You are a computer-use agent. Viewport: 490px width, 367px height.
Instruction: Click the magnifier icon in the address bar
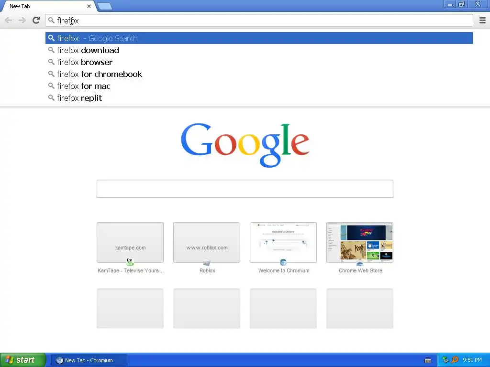51,21
